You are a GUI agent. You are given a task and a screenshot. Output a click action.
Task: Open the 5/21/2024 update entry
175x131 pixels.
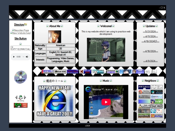point(150,31)
